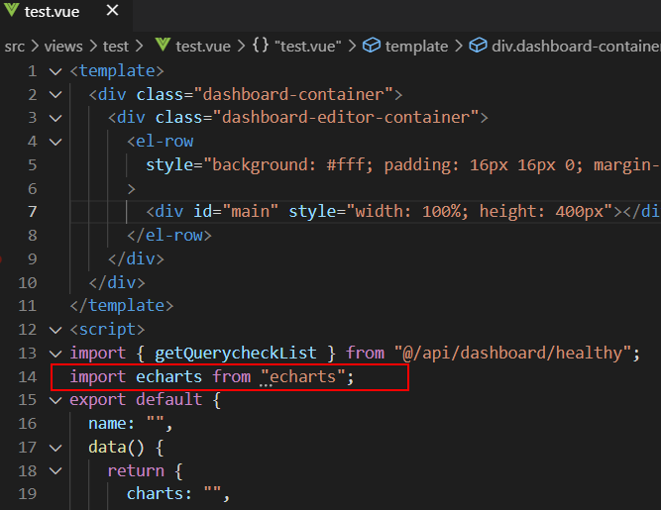
Task: Click line number 14 in the gutter
Action: coord(28,376)
